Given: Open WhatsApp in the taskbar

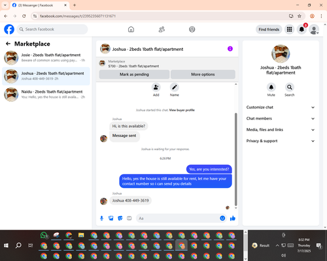Looking at the screenshot, I should [44, 235].
